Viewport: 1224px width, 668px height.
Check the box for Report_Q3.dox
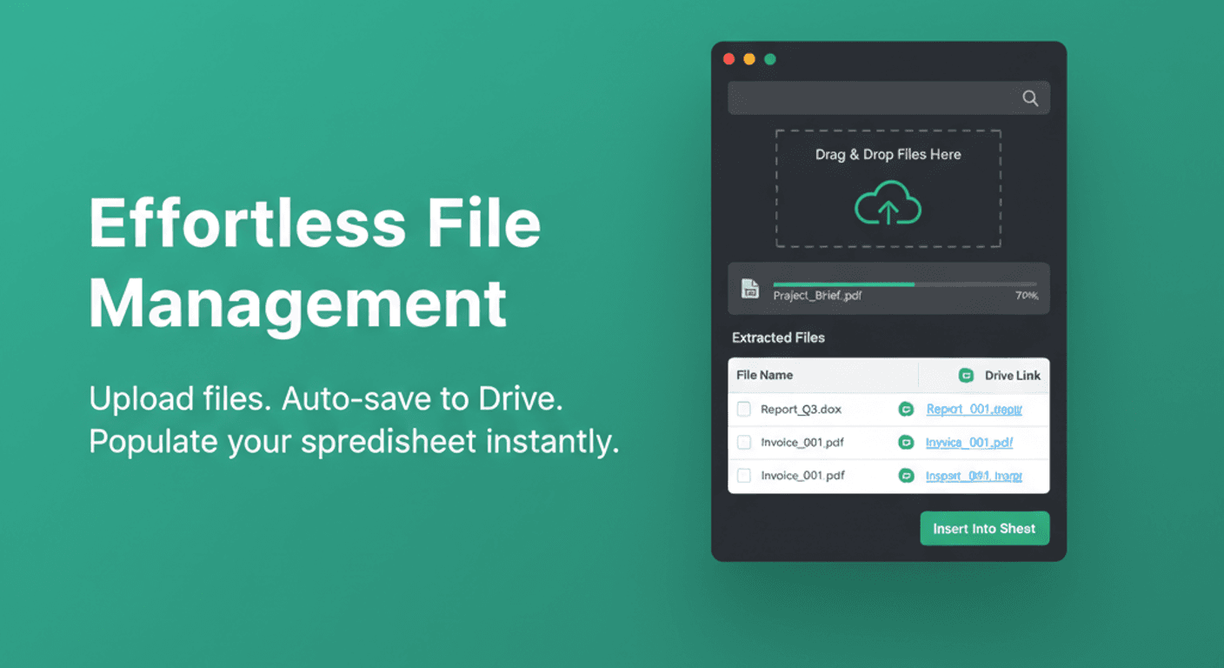coord(744,409)
